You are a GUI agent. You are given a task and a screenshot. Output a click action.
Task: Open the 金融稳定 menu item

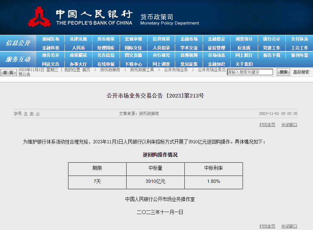(x=216, y=39)
